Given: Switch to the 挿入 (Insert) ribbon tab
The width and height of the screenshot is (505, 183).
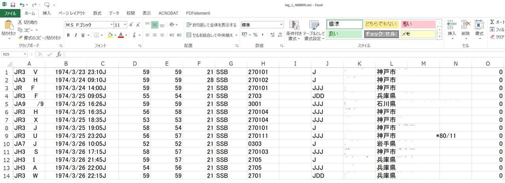Looking at the screenshot, I should pyautogui.click(x=47, y=13).
